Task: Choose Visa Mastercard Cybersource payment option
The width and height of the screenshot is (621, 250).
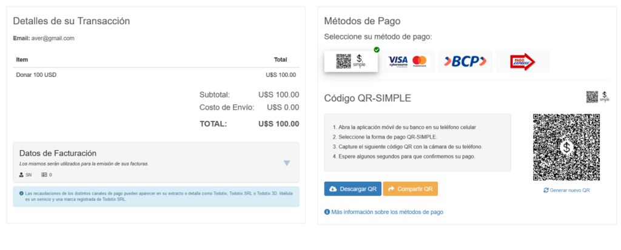Action: pos(407,61)
